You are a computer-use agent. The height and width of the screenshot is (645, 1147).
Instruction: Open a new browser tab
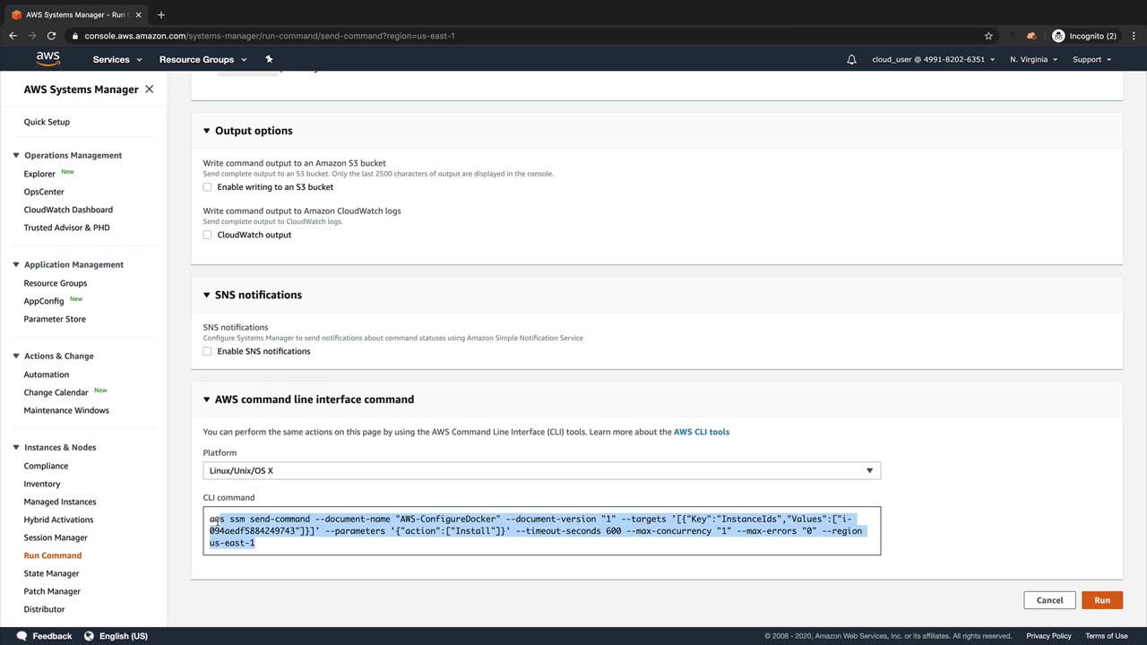[x=161, y=14]
